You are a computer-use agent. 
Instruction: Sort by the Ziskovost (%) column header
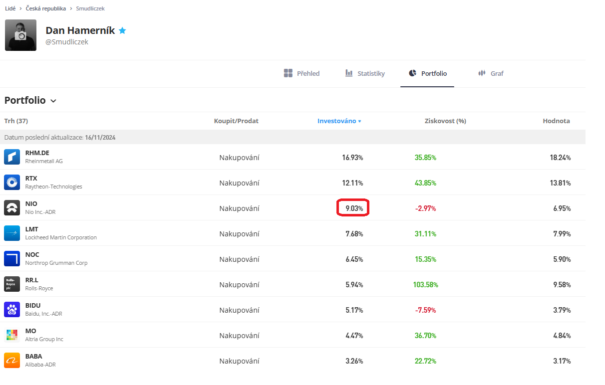[445, 121]
